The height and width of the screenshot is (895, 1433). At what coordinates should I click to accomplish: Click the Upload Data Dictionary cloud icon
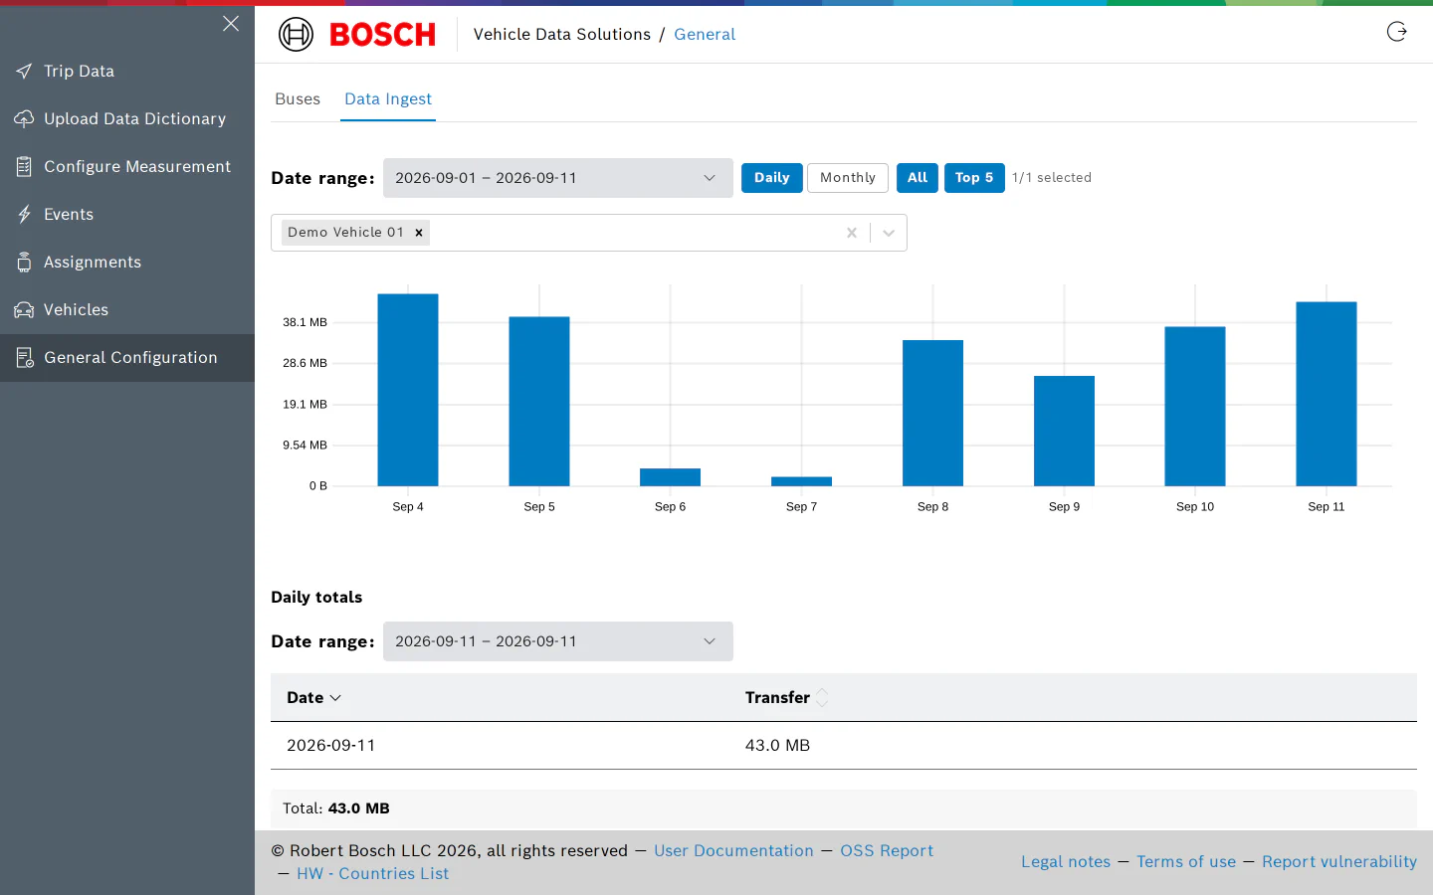tap(24, 119)
